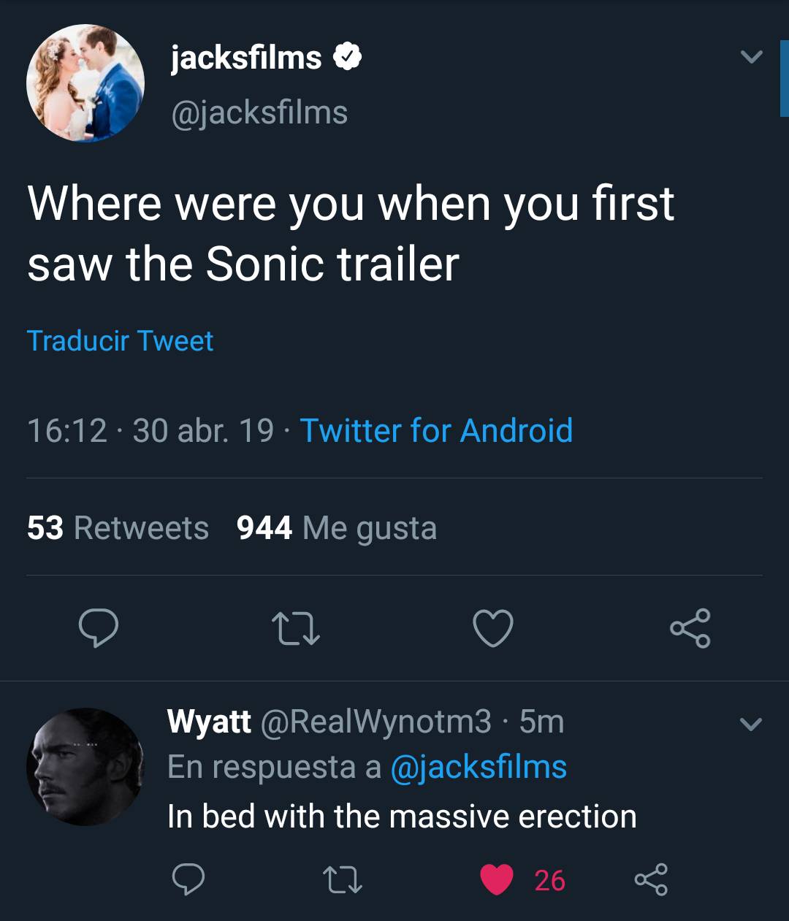Screen dimensions: 789x921
Task: Like the jacksfilms main tweet
Action: [x=493, y=629]
